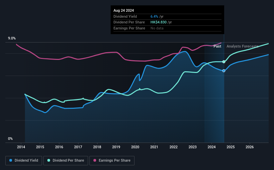Screen dimensions: 274x170
Task: Click the pink Earnings Per Share legend dot
Action: [95, 160]
